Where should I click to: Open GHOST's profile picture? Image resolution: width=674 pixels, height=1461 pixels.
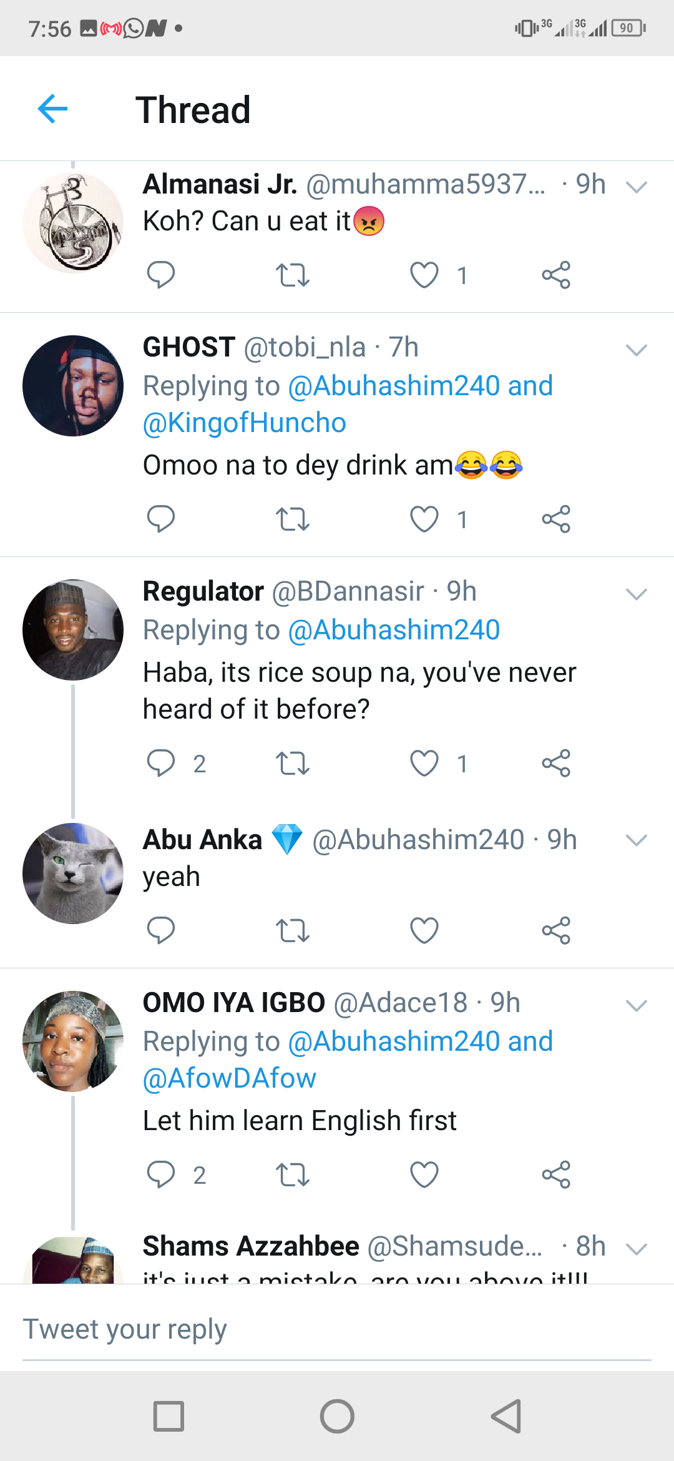(x=73, y=386)
